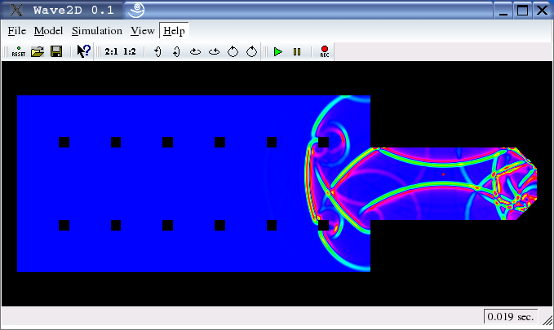Click the first rotation arrow icon
Image resolution: width=554 pixels, height=330 pixels.
point(157,52)
